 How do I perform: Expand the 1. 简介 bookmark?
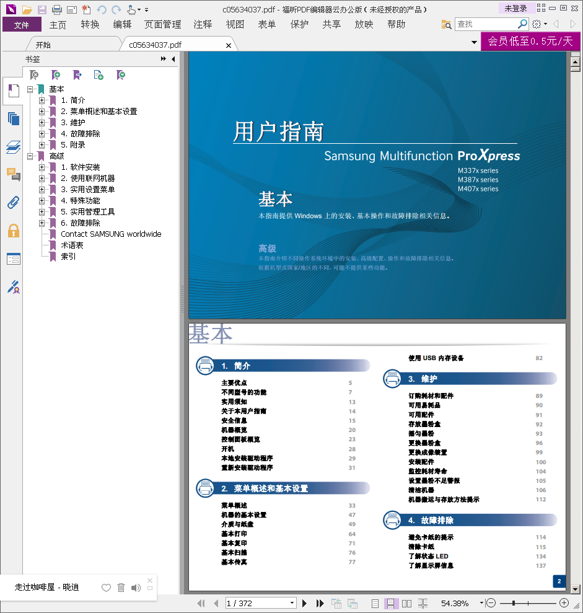point(42,100)
